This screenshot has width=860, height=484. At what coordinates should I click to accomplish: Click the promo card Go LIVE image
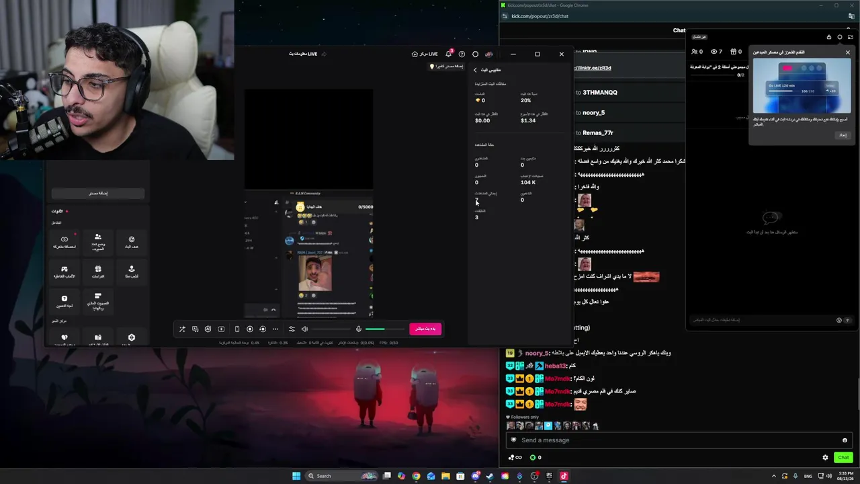pos(802,86)
